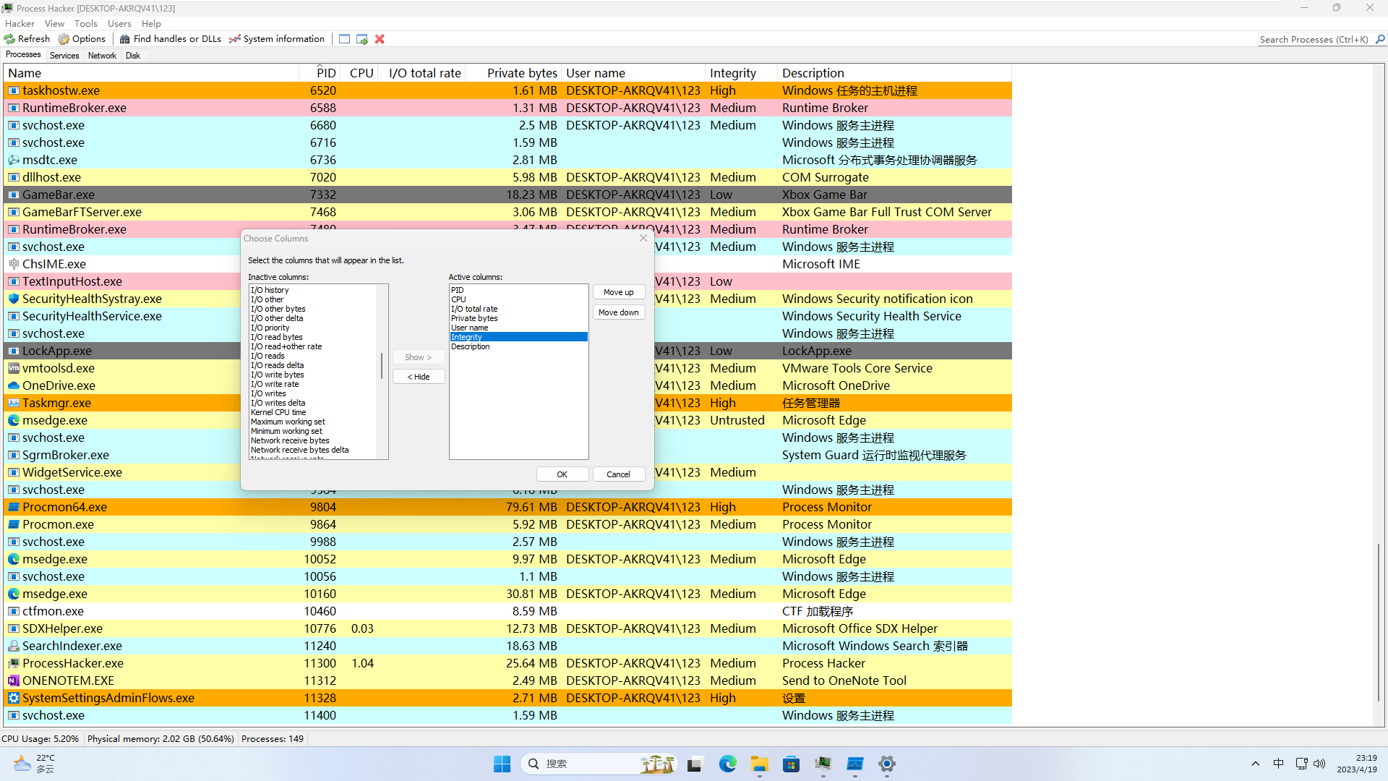Click the ChsIME.exe process icon
The image size is (1388, 781).
coord(13,264)
